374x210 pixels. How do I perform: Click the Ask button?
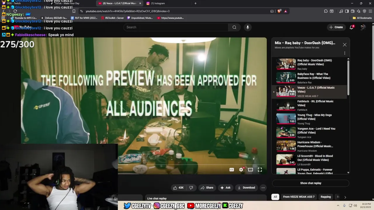[x=225, y=188]
